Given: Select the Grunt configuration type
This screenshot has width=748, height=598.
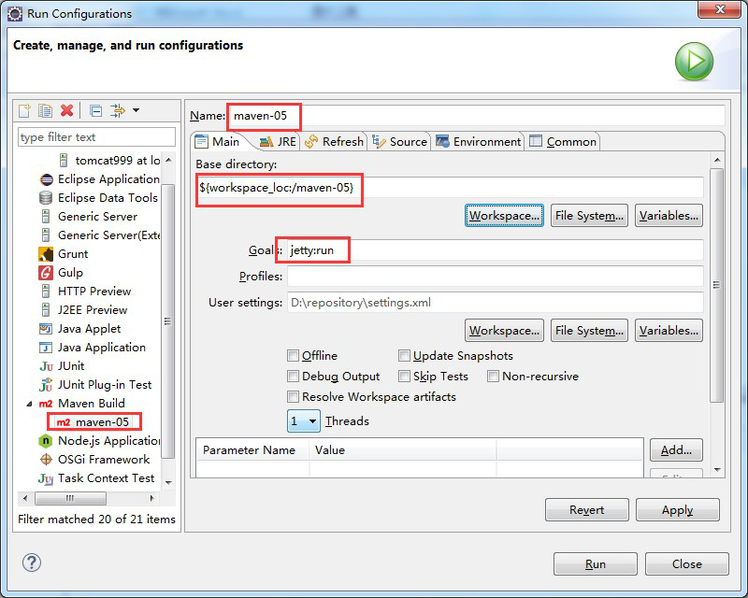Looking at the screenshot, I should tap(72, 253).
